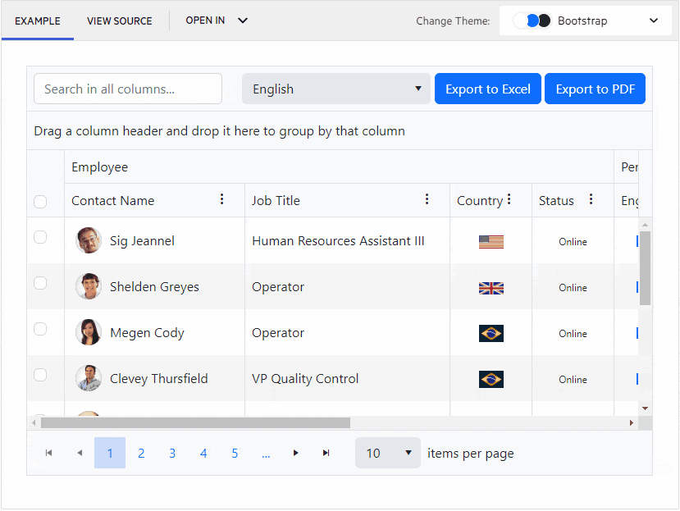Tick the checkbox for Megen Cody

(x=40, y=330)
